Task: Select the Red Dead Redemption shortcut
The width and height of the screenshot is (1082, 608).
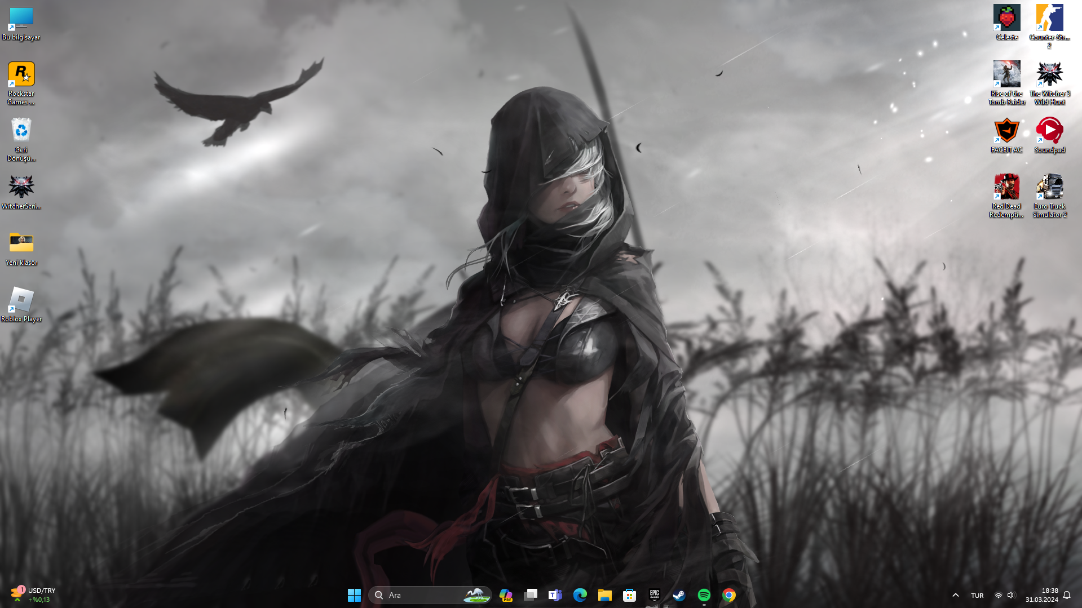Action: 1006,196
